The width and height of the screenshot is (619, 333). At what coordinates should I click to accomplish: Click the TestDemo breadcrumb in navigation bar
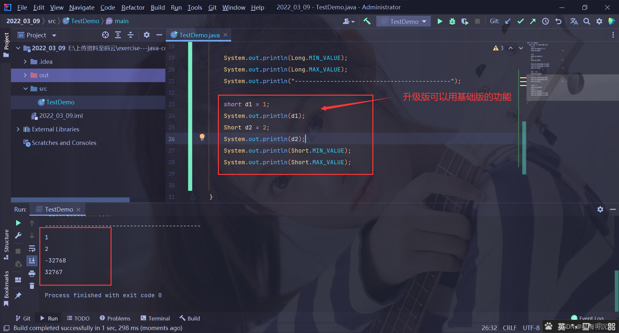pyautogui.click(x=81, y=21)
